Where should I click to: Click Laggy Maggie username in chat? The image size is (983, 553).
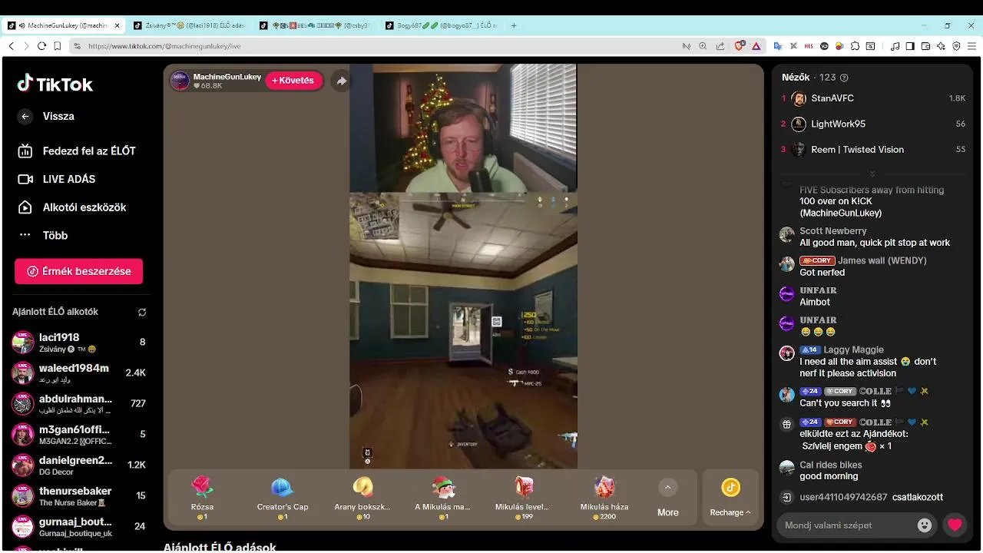pos(854,349)
